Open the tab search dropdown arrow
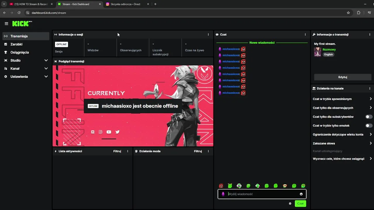This screenshot has height=210, width=374. point(4,4)
